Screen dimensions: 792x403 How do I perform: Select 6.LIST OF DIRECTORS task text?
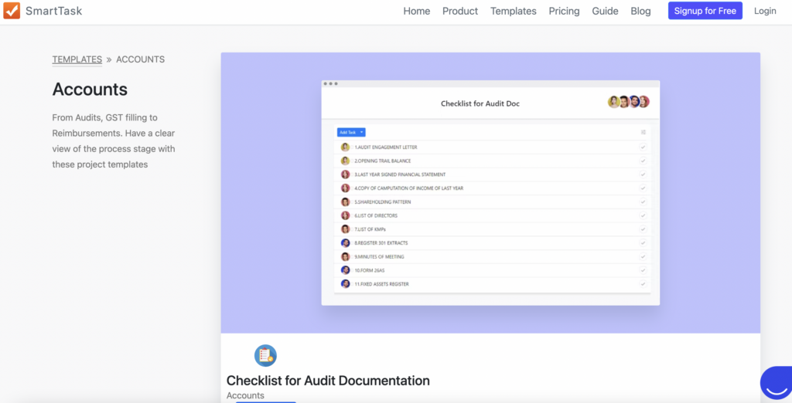tap(376, 215)
